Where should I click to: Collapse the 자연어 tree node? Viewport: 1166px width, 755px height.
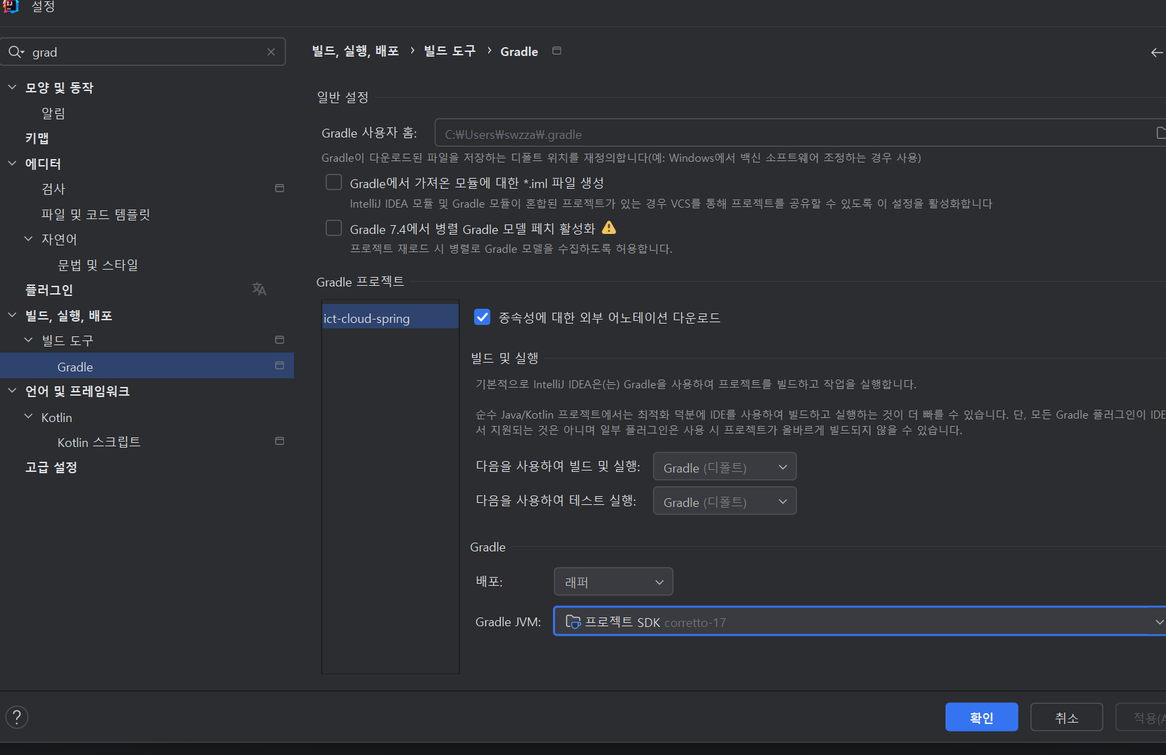28,239
